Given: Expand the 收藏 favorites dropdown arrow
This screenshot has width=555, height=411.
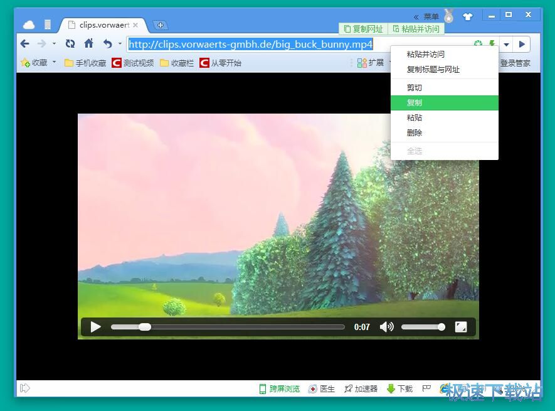Looking at the screenshot, I should [x=54, y=62].
